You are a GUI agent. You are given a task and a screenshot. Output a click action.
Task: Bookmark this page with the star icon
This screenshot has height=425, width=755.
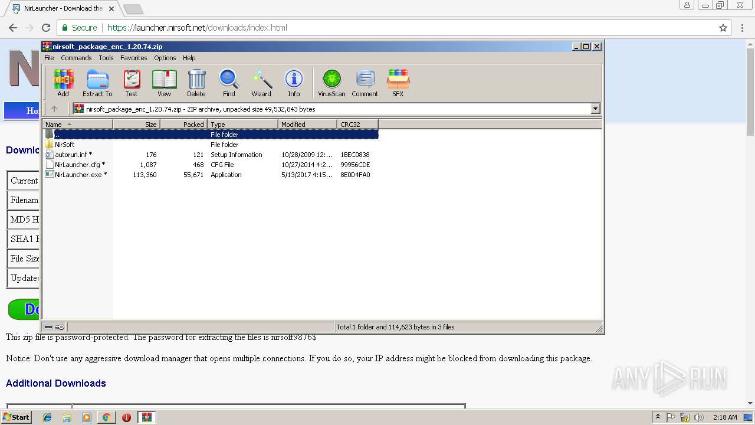pos(723,28)
